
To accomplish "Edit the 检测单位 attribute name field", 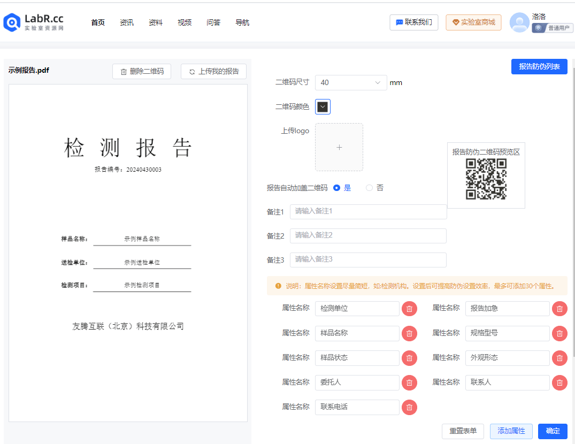I will (357, 309).
